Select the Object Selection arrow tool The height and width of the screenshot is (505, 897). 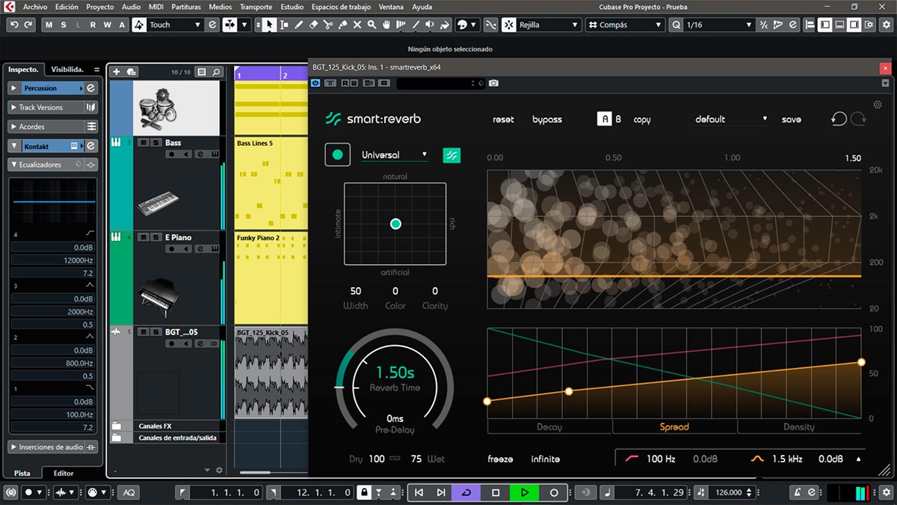point(270,25)
